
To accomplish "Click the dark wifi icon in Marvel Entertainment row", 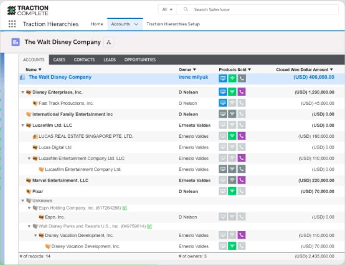I will pyautogui.click(x=232, y=180).
